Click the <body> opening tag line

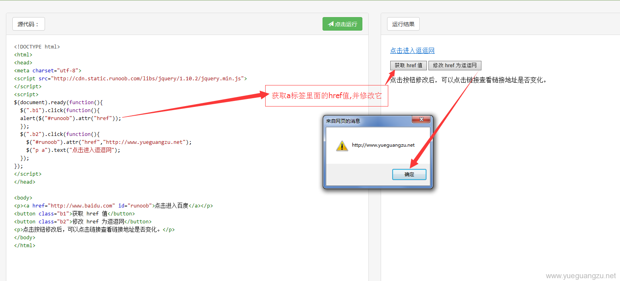(23, 198)
